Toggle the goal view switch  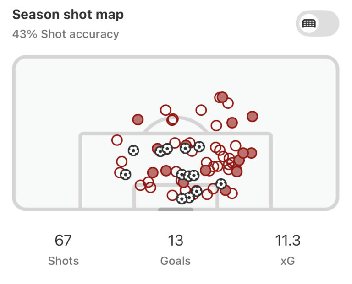pyautogui.click(x=317, y=23)
